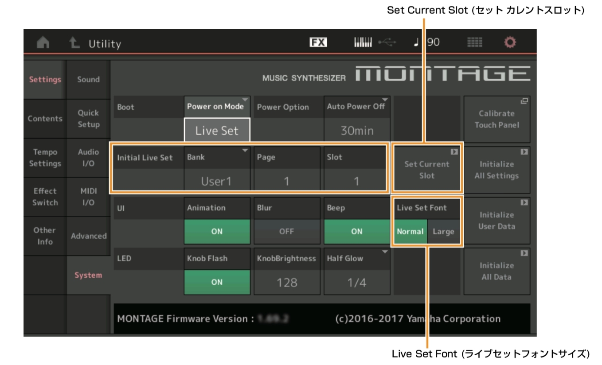This screenshot has width=602, height=365.
Task: Select the Quick Setup sub-tab
Action: click(88, 119)
